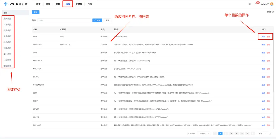Open the application grid icon
This screenshot has height=139, width=276.
pyautogui.click(x=250, y=4)
